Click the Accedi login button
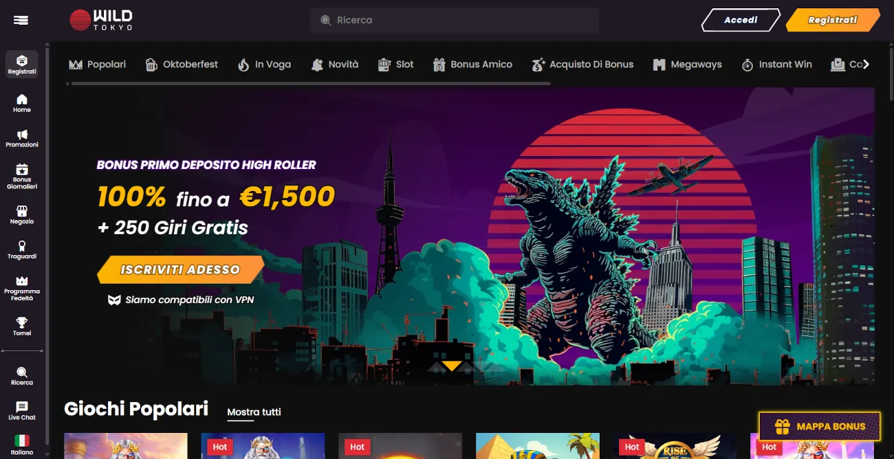This screenshot has height=459, width=894. 741,20
